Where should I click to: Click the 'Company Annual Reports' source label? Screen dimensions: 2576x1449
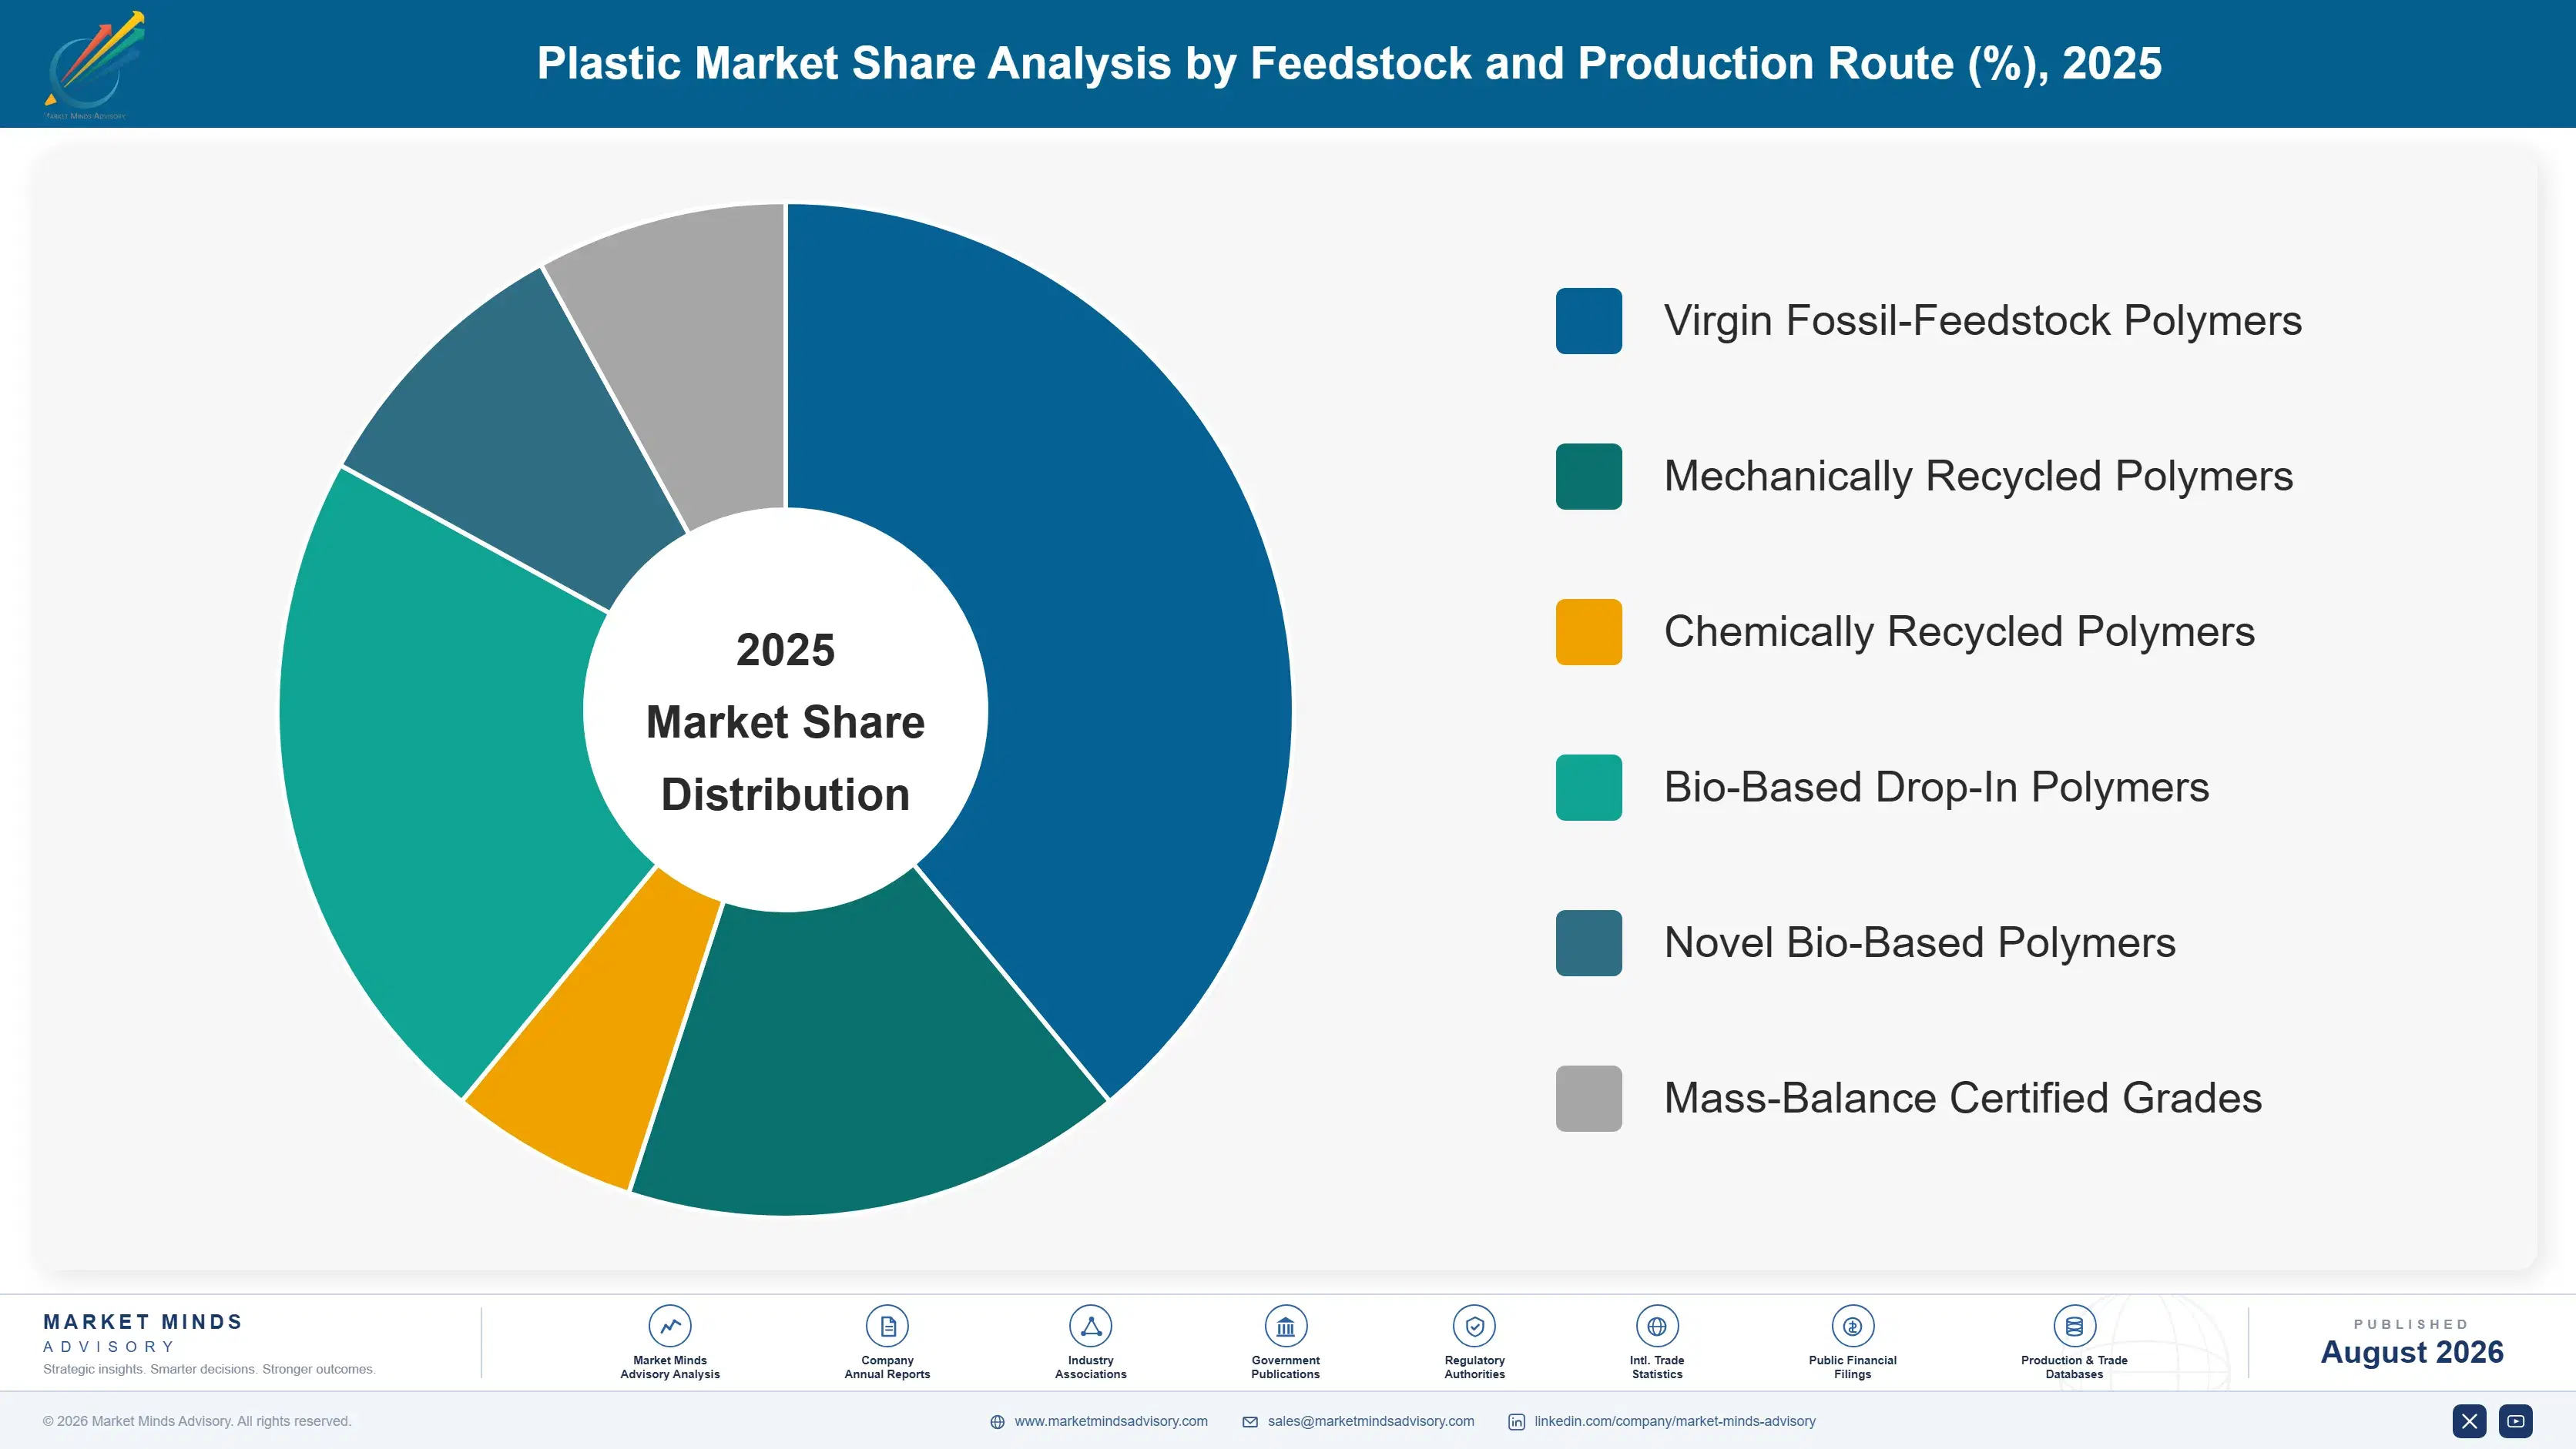coord(887,1367)
